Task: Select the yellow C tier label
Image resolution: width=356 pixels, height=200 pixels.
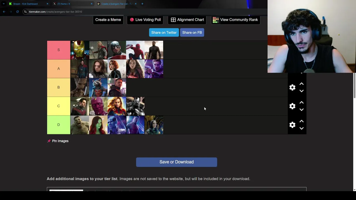Action: tap(58, 106)
